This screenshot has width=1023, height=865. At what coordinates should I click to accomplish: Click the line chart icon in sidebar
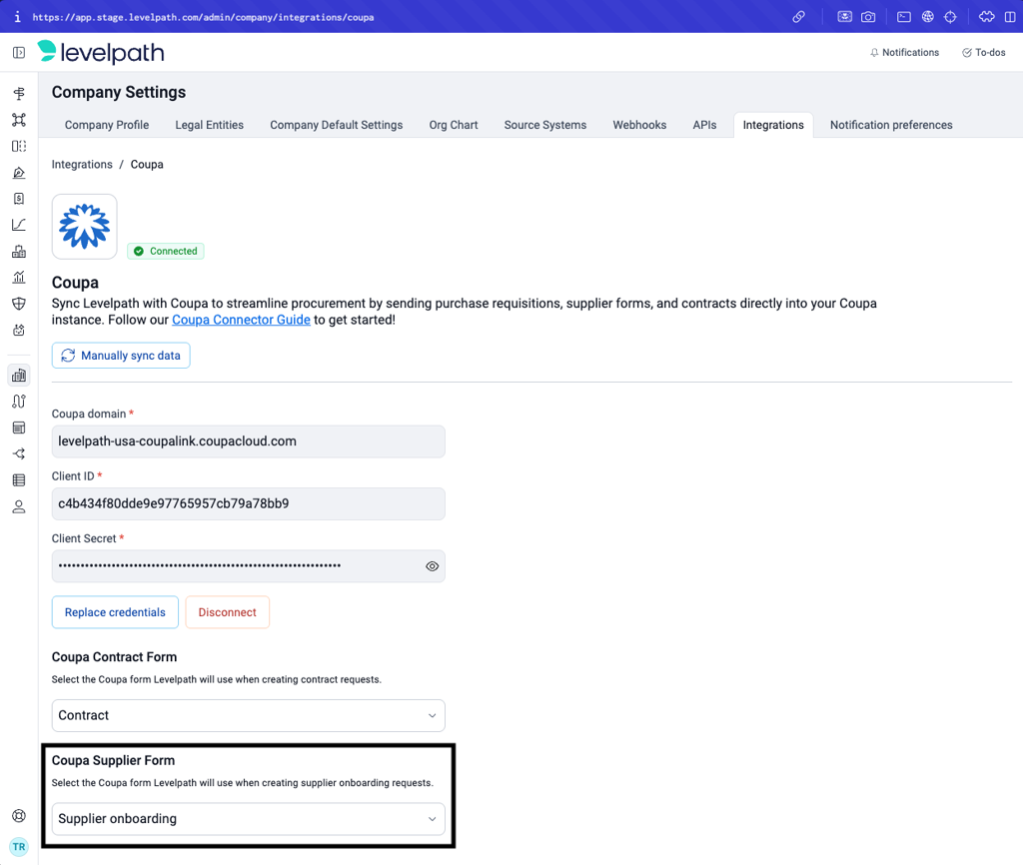coord(19,225)
